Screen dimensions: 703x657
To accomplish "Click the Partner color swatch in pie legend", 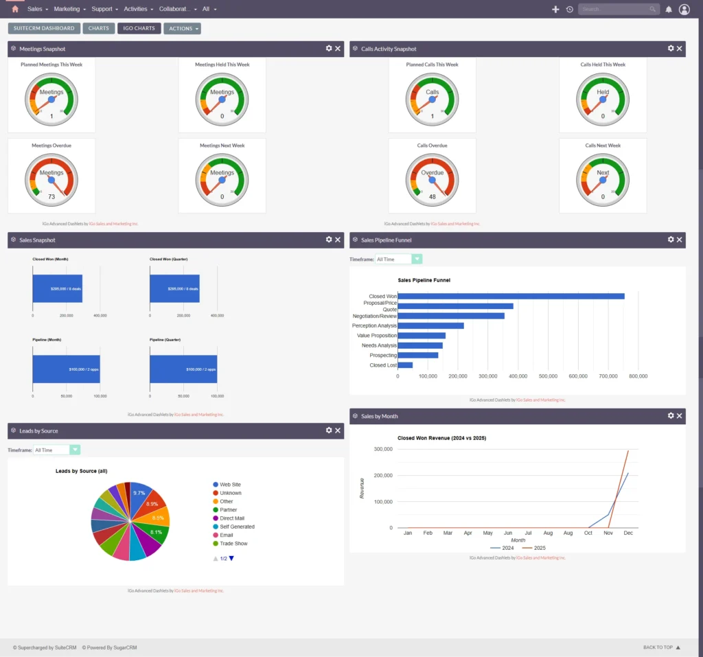I will pyautogui.click(x=216, y=509).
